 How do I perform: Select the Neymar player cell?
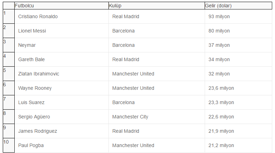(62, 45)
